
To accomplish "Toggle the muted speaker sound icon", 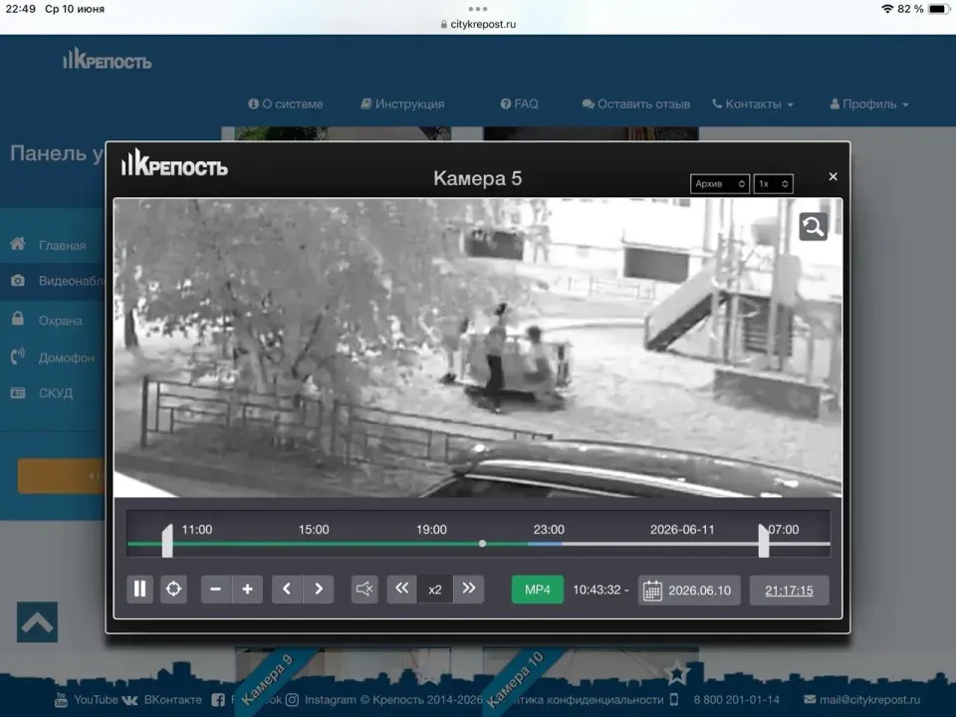I will coord(364,589).
